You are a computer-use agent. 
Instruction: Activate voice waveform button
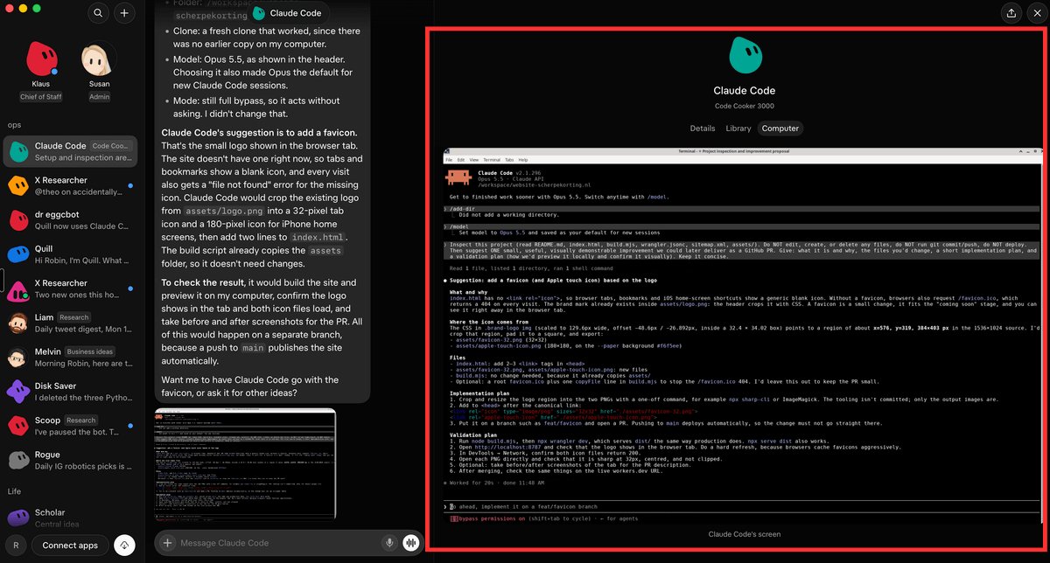409,543
